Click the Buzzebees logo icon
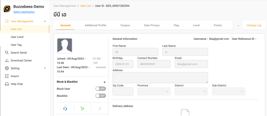 7,9
